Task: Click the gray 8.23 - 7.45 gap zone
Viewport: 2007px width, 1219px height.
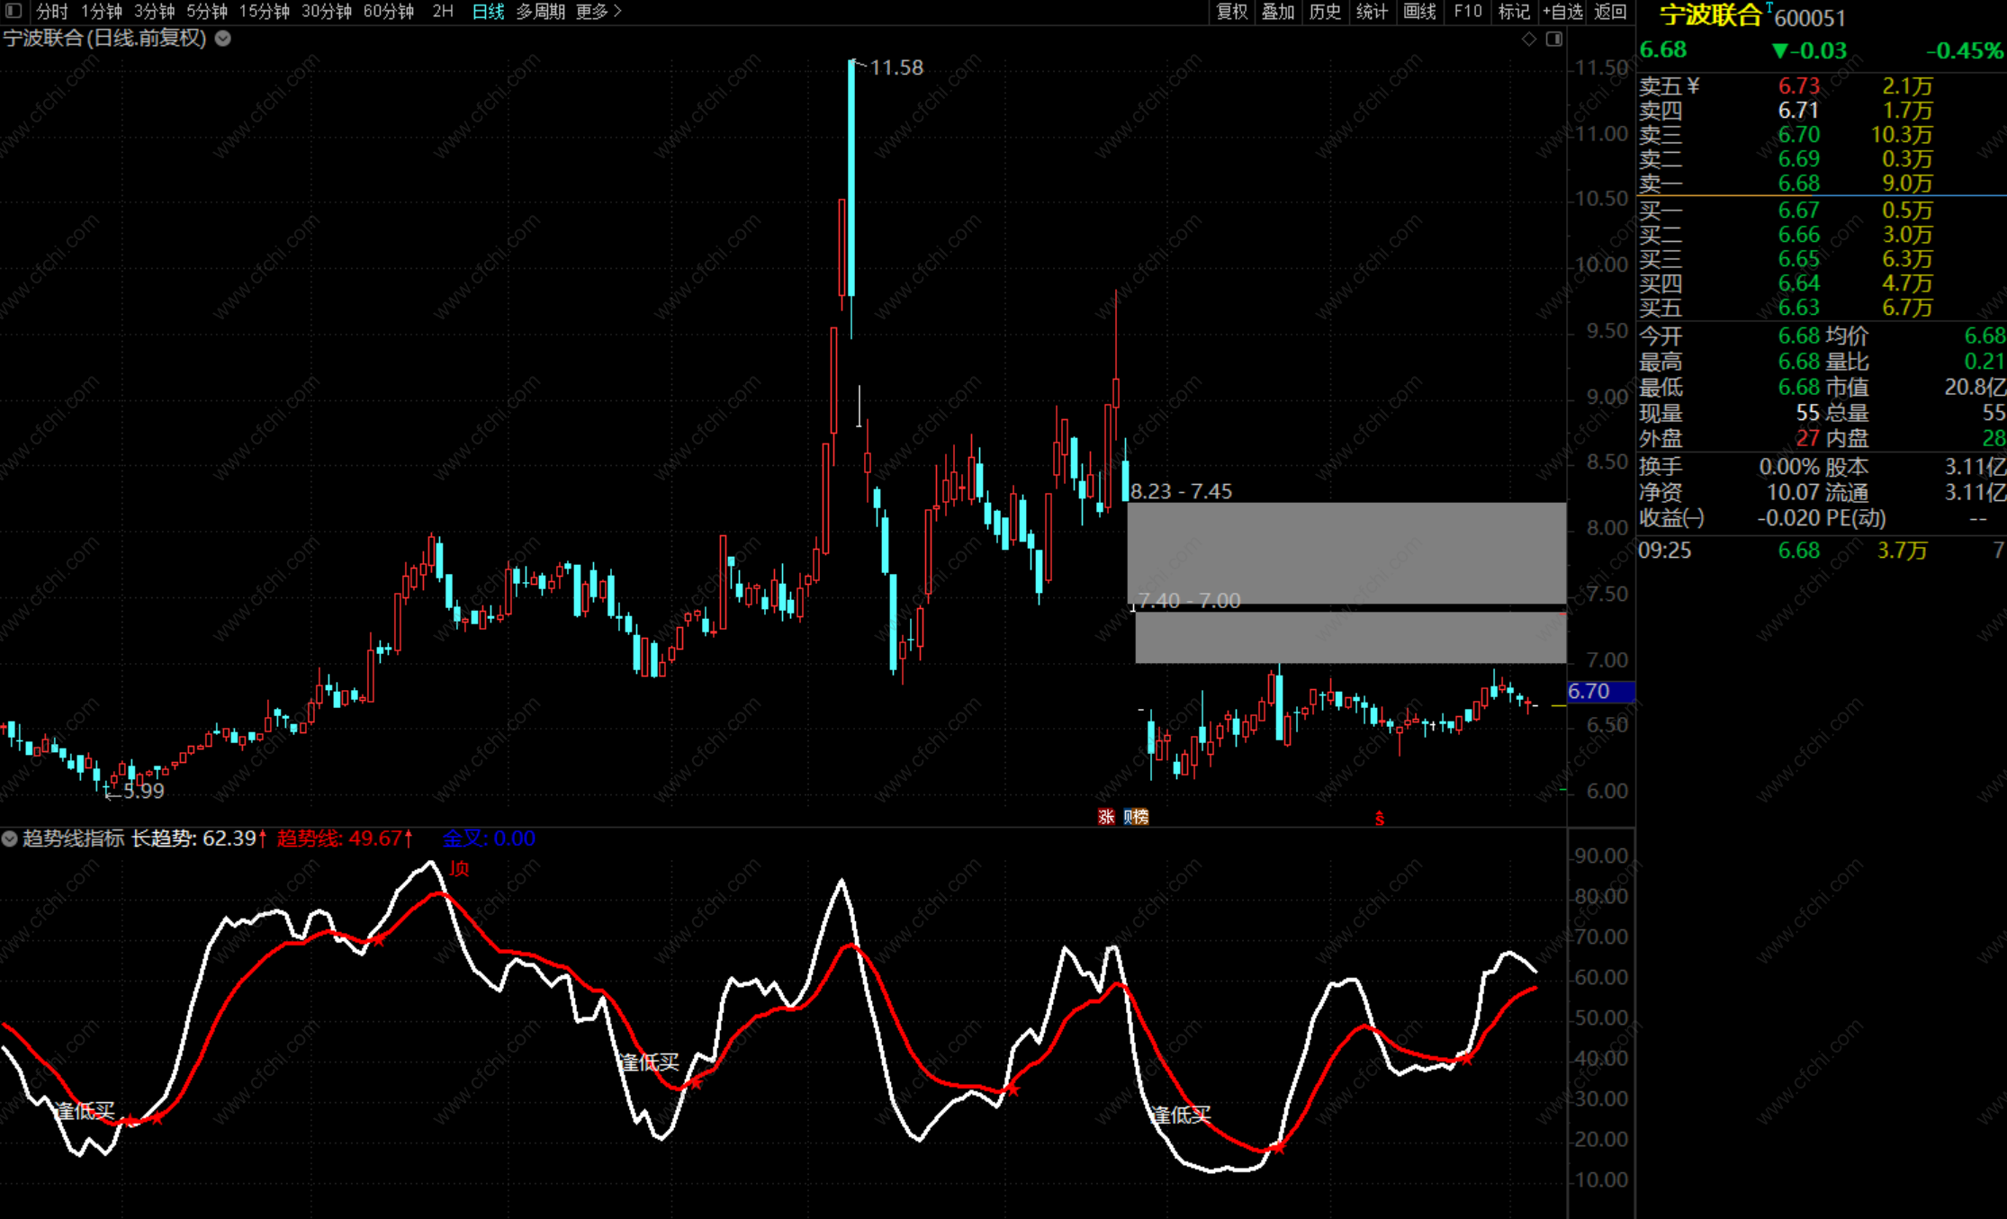Action: pos(1346,552)
